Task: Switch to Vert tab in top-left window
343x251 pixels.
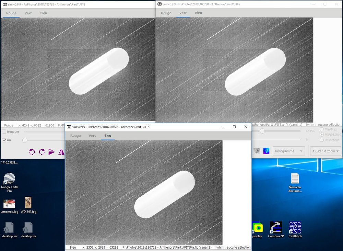Action: [x=28, y=13]
